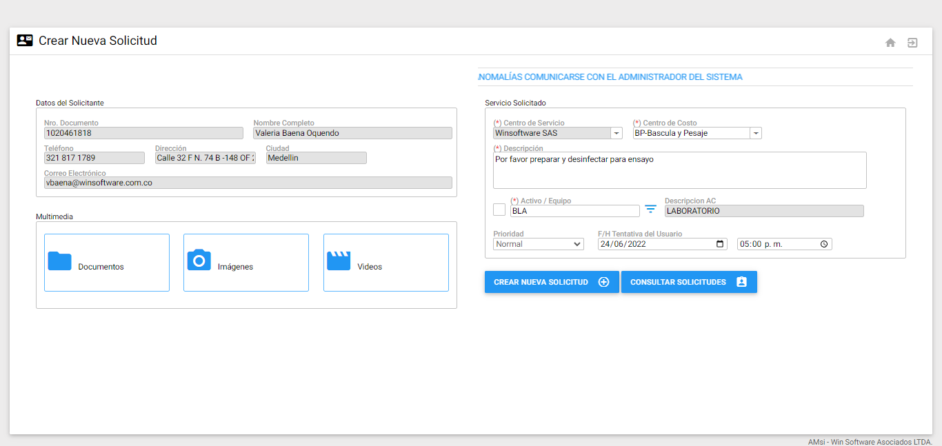Viewport: 942px width, 446px height.
Task: Click the Activo / Equipo field containing BLA
Action: tap(575, 211)
